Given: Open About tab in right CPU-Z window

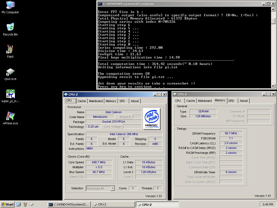Looking at the screenshot, I should [x=244, y=101].
